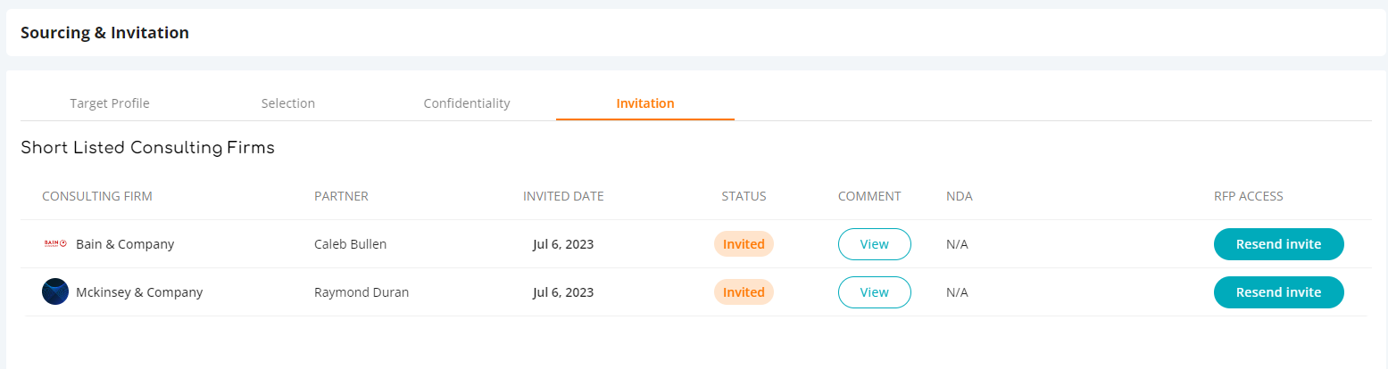Open the Selection tab
This screenshot has width=1388, height=369.
[288, 103]
